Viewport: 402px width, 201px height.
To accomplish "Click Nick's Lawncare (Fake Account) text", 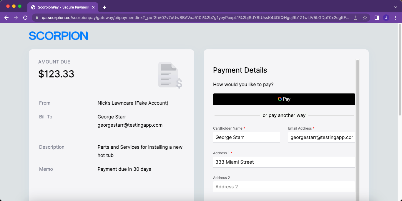I will pos(133,103).
